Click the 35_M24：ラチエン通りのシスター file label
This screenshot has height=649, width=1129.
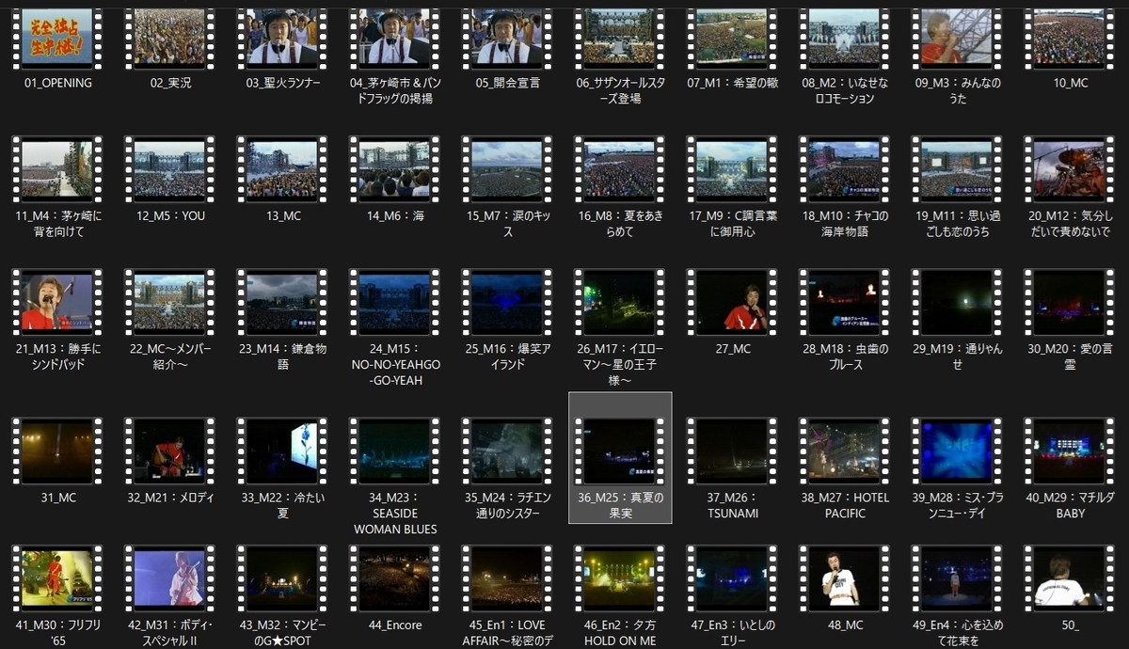coord(508,505)
